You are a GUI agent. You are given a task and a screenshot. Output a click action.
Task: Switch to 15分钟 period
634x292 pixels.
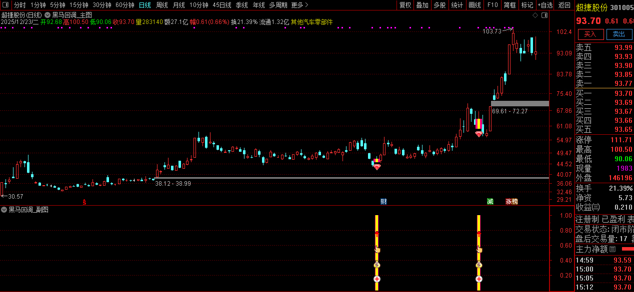(79, 5)
